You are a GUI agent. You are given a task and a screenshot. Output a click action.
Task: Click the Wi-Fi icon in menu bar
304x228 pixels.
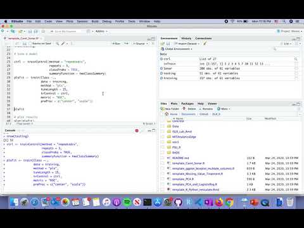(x=232, y=22)
